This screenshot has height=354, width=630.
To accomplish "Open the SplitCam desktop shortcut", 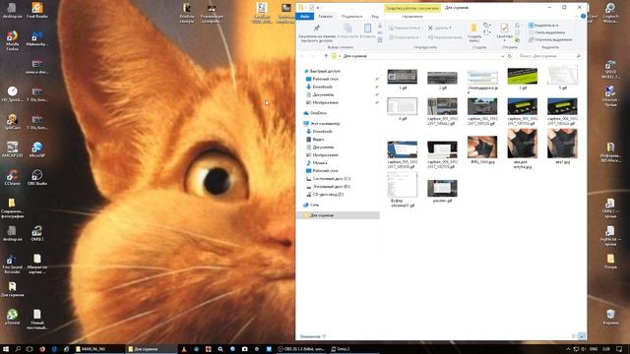I will pos(13,122).
